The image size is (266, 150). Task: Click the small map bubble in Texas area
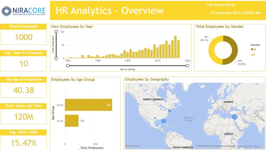155,118
